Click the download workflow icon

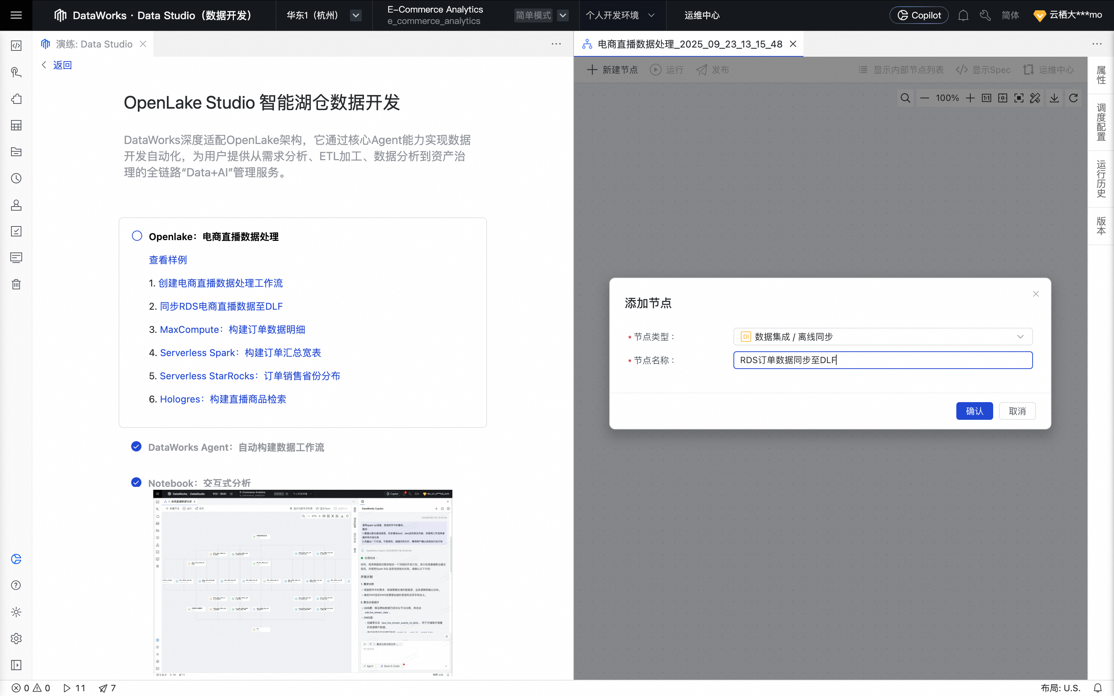[x=1054, y=98]
